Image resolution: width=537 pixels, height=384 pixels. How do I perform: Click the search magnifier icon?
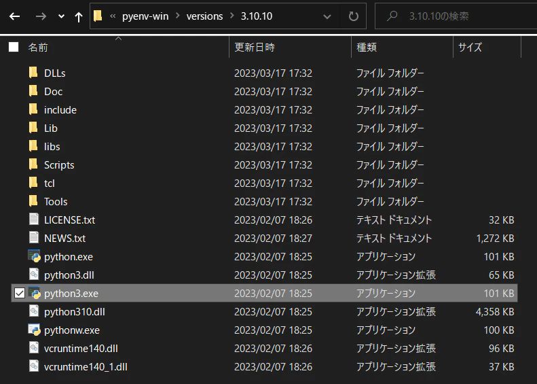click(x=392, y=16)
